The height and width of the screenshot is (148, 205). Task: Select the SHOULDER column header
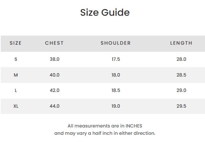116,43
